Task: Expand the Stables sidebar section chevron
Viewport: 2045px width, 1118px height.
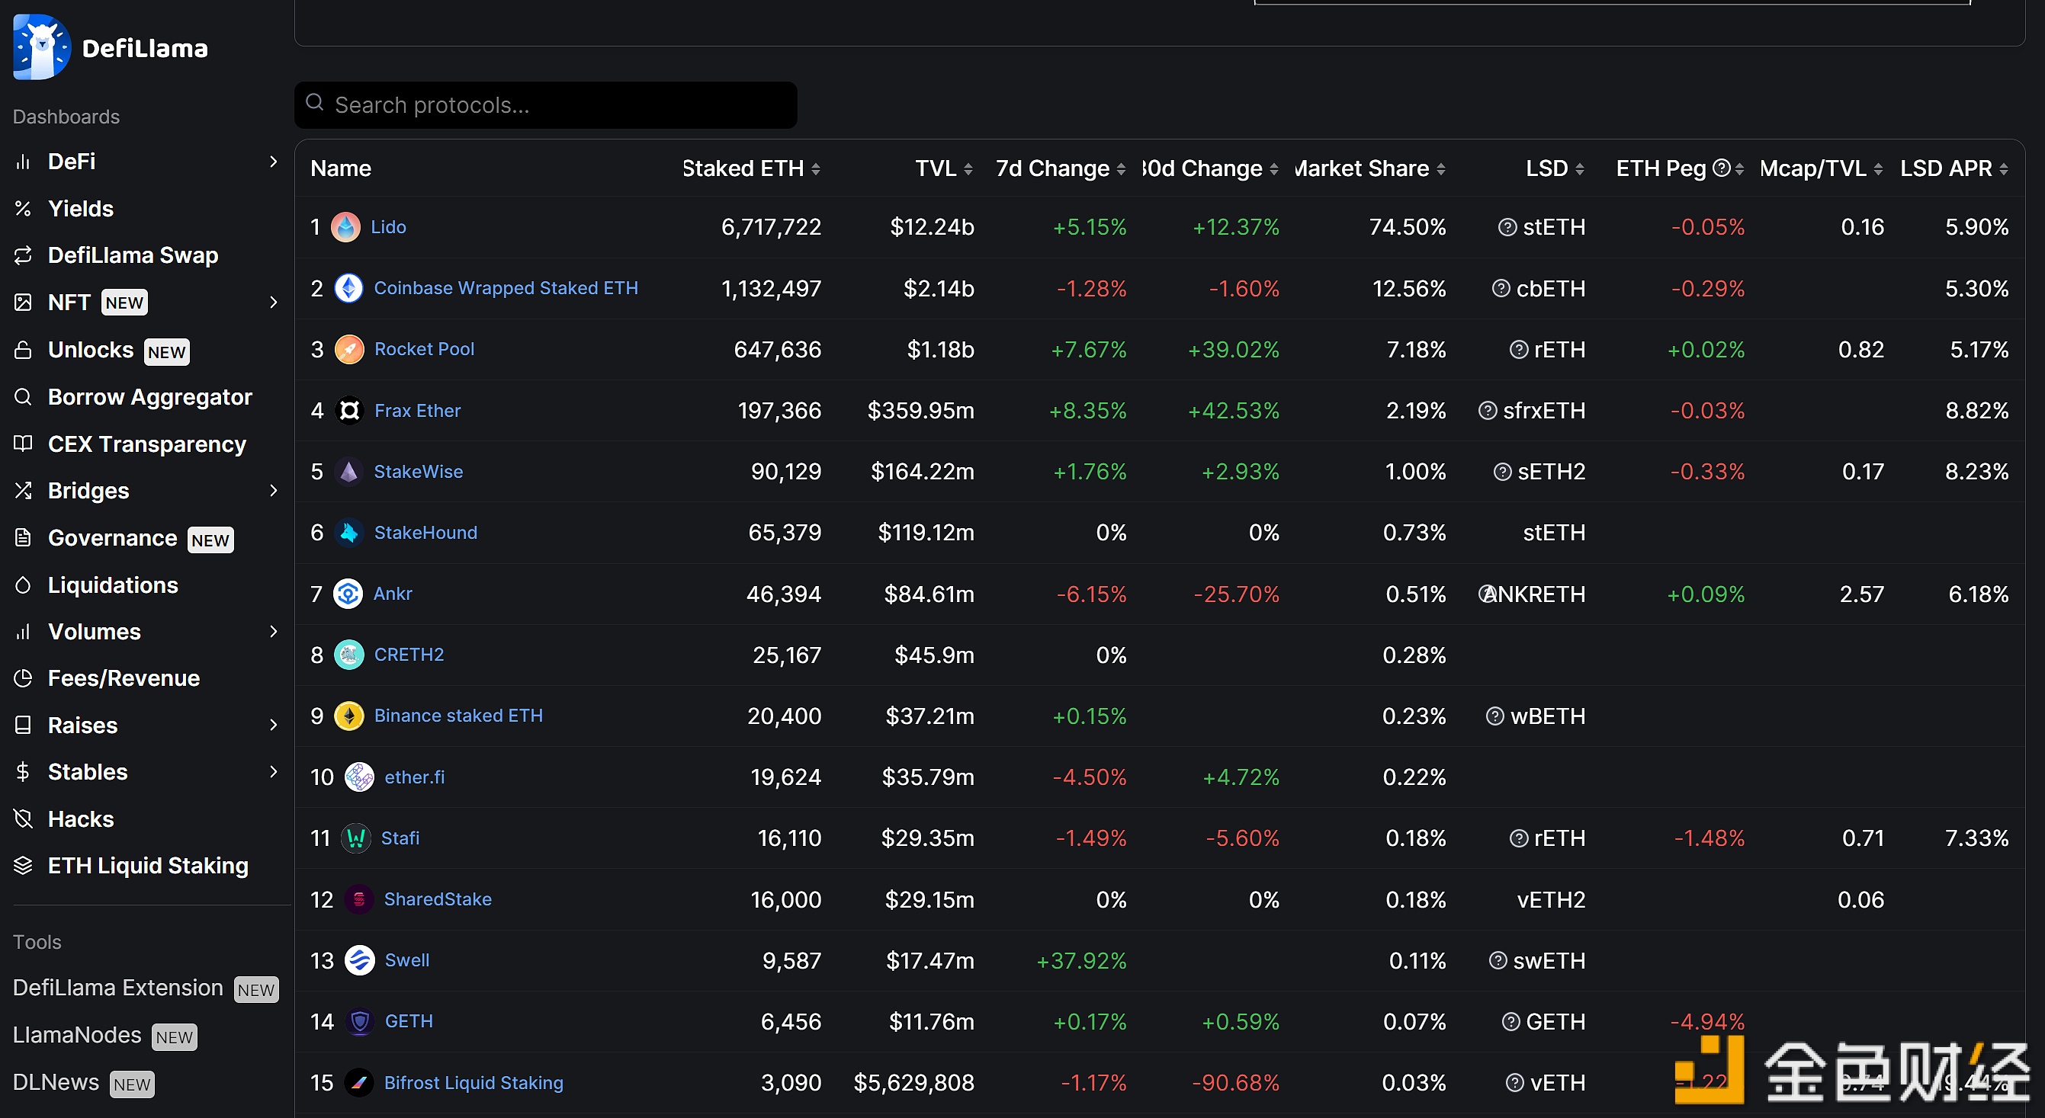Action: 273,772
